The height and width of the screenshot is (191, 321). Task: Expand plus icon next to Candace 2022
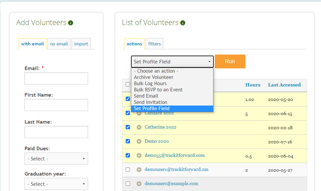139,113
